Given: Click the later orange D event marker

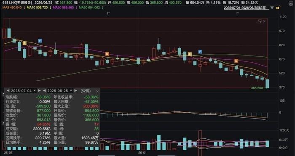Looking at the screenshot, I should point(236,61).
